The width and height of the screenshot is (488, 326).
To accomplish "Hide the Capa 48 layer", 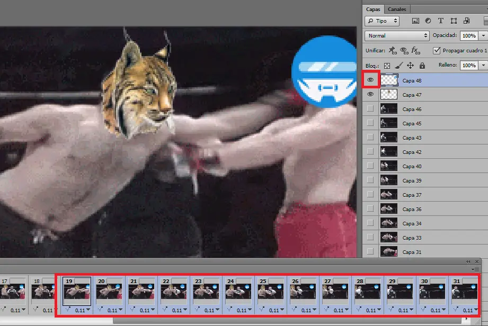I will tap(369, 80).
